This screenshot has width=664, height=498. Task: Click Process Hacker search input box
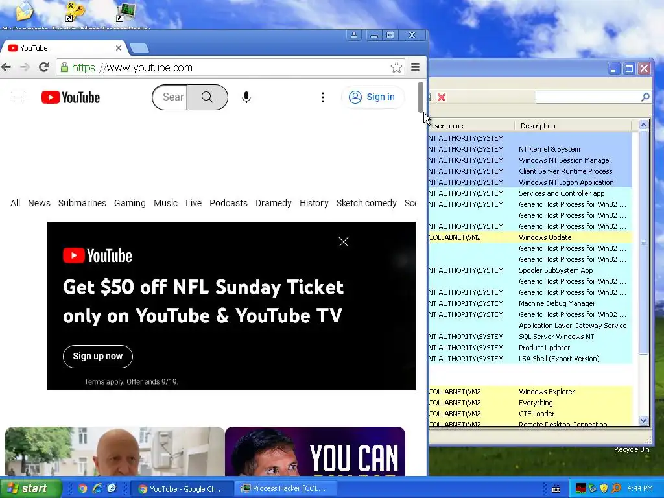(587, 97)
